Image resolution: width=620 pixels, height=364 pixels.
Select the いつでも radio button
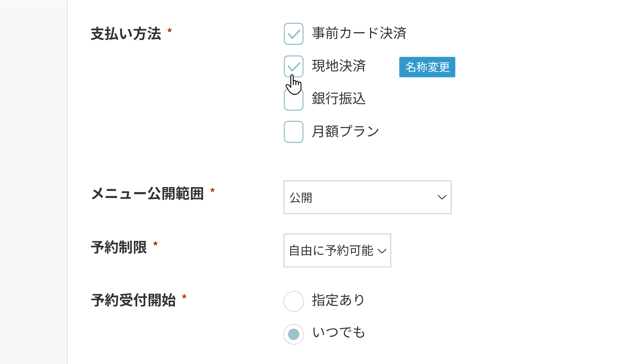[x=293, y=334]
